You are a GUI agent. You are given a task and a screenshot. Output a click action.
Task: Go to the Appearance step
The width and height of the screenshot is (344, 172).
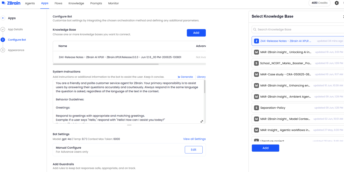click(16, 50)
